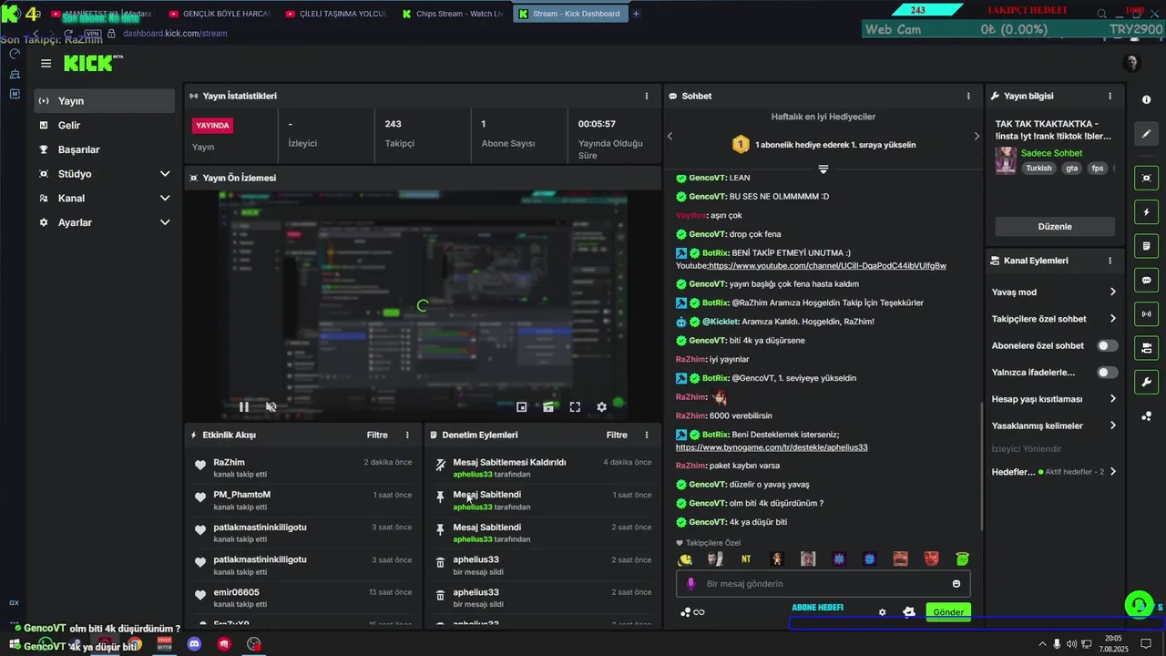
Task: Collapse the weekly top gifters banner
Action: (x=823, y=169)
